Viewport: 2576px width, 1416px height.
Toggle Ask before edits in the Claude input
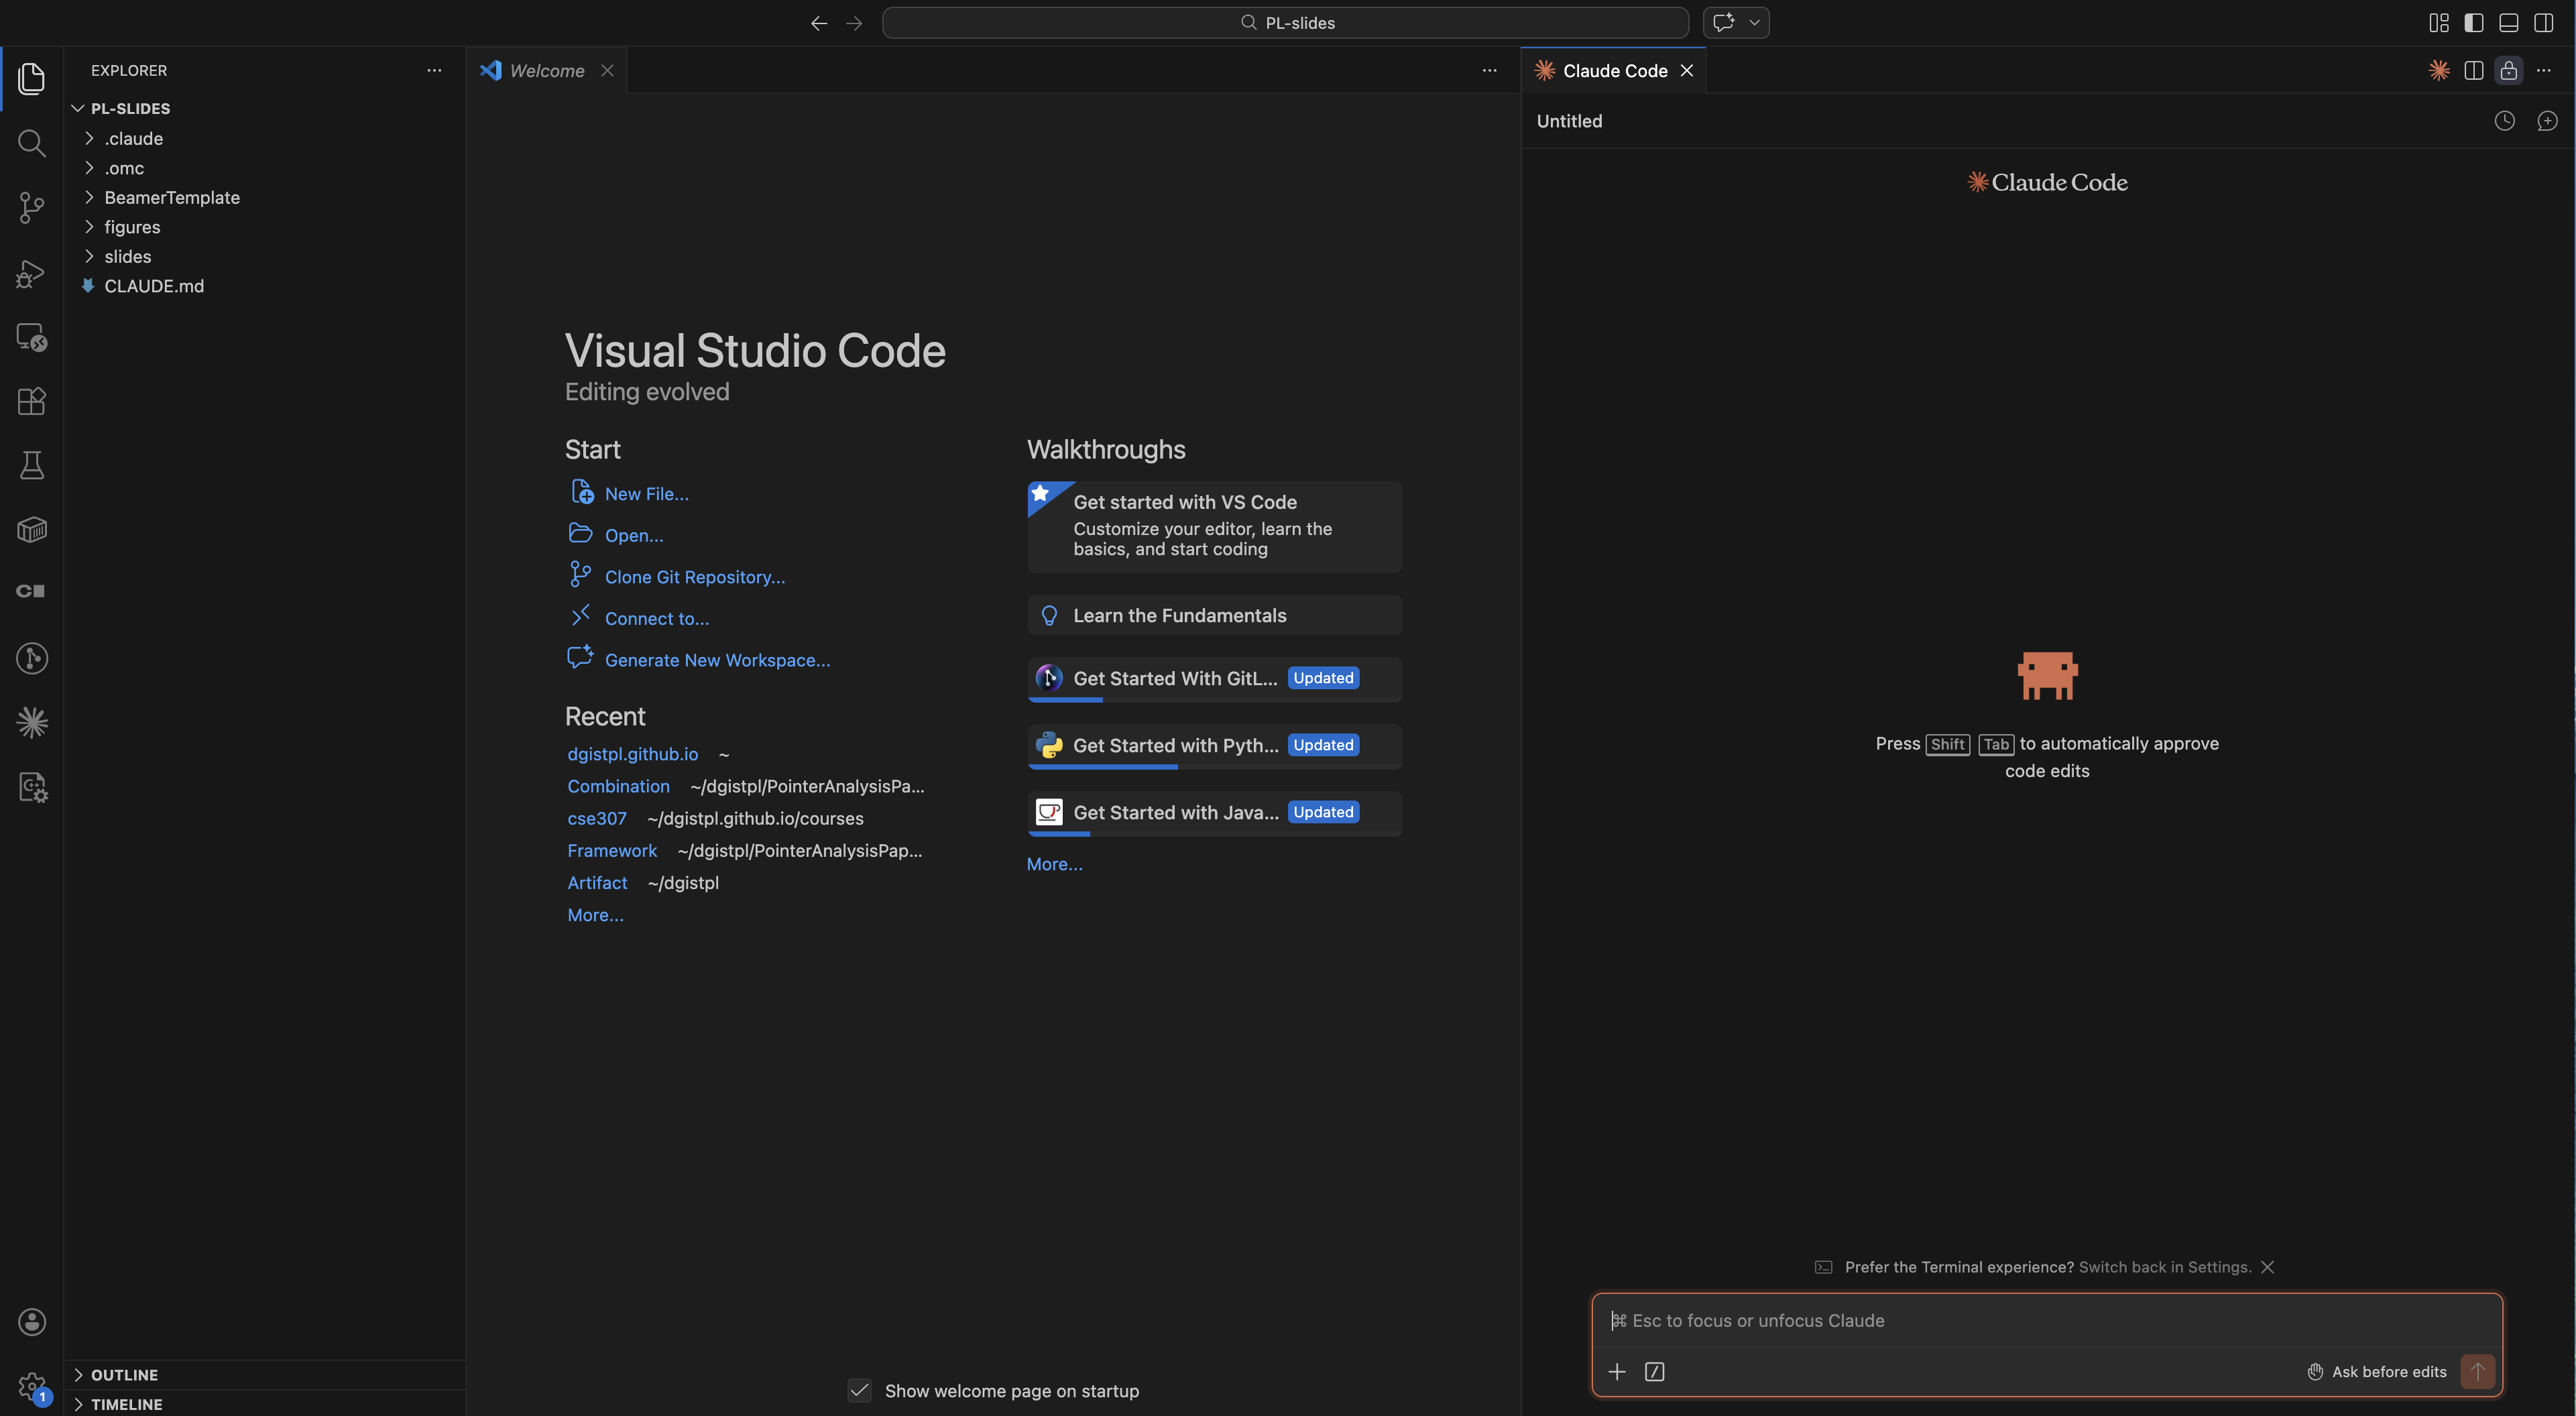point(2377,1372)
